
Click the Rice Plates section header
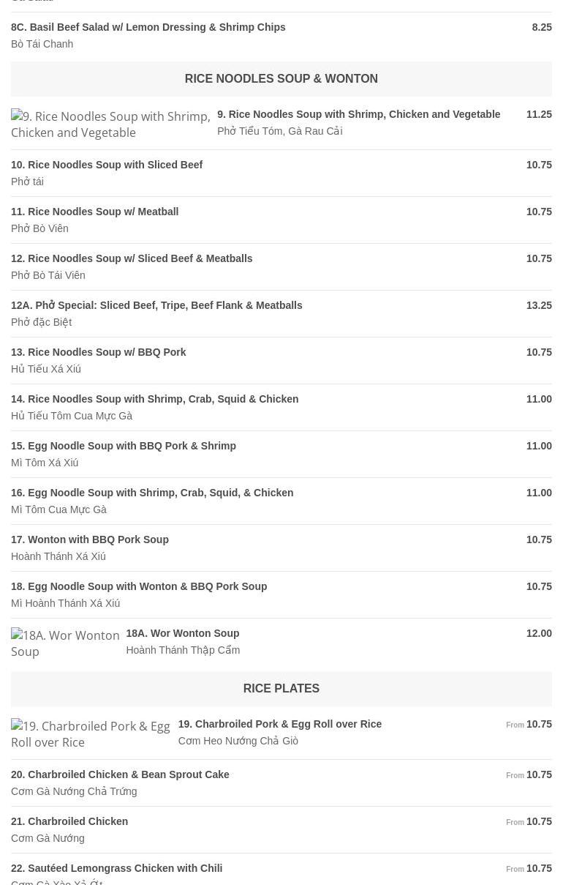[x=281, y=689]
